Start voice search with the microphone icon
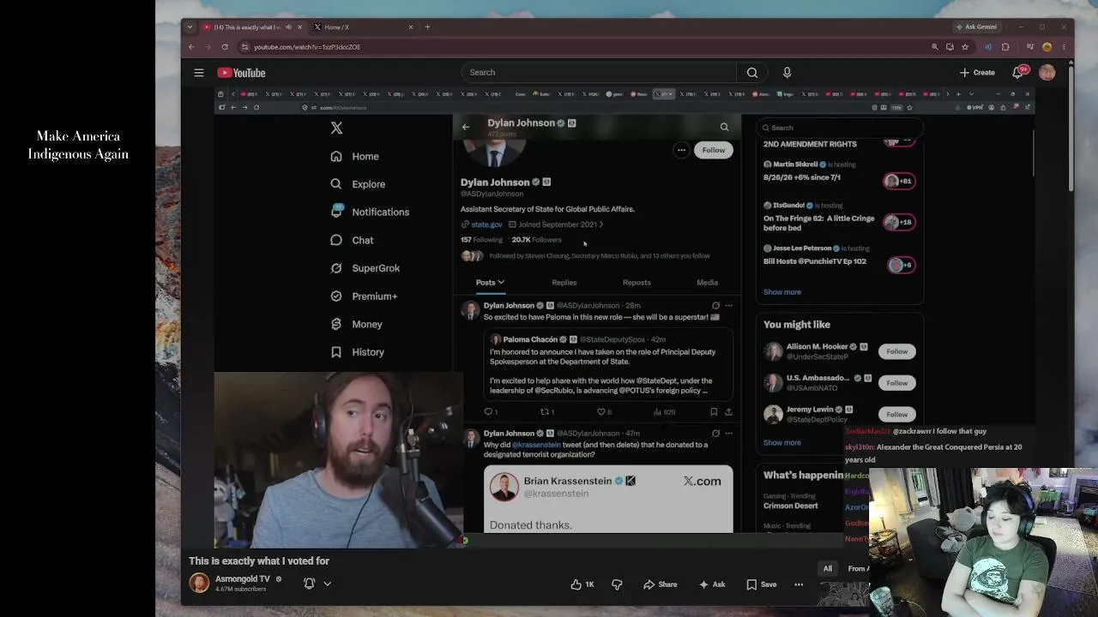Viewport: 1098px width, 617px height. (787, 73)
